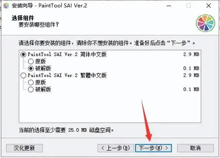Choose 原版 under 繁體中文版
This screenshot has width=220, height=158.
click(31, 82)
